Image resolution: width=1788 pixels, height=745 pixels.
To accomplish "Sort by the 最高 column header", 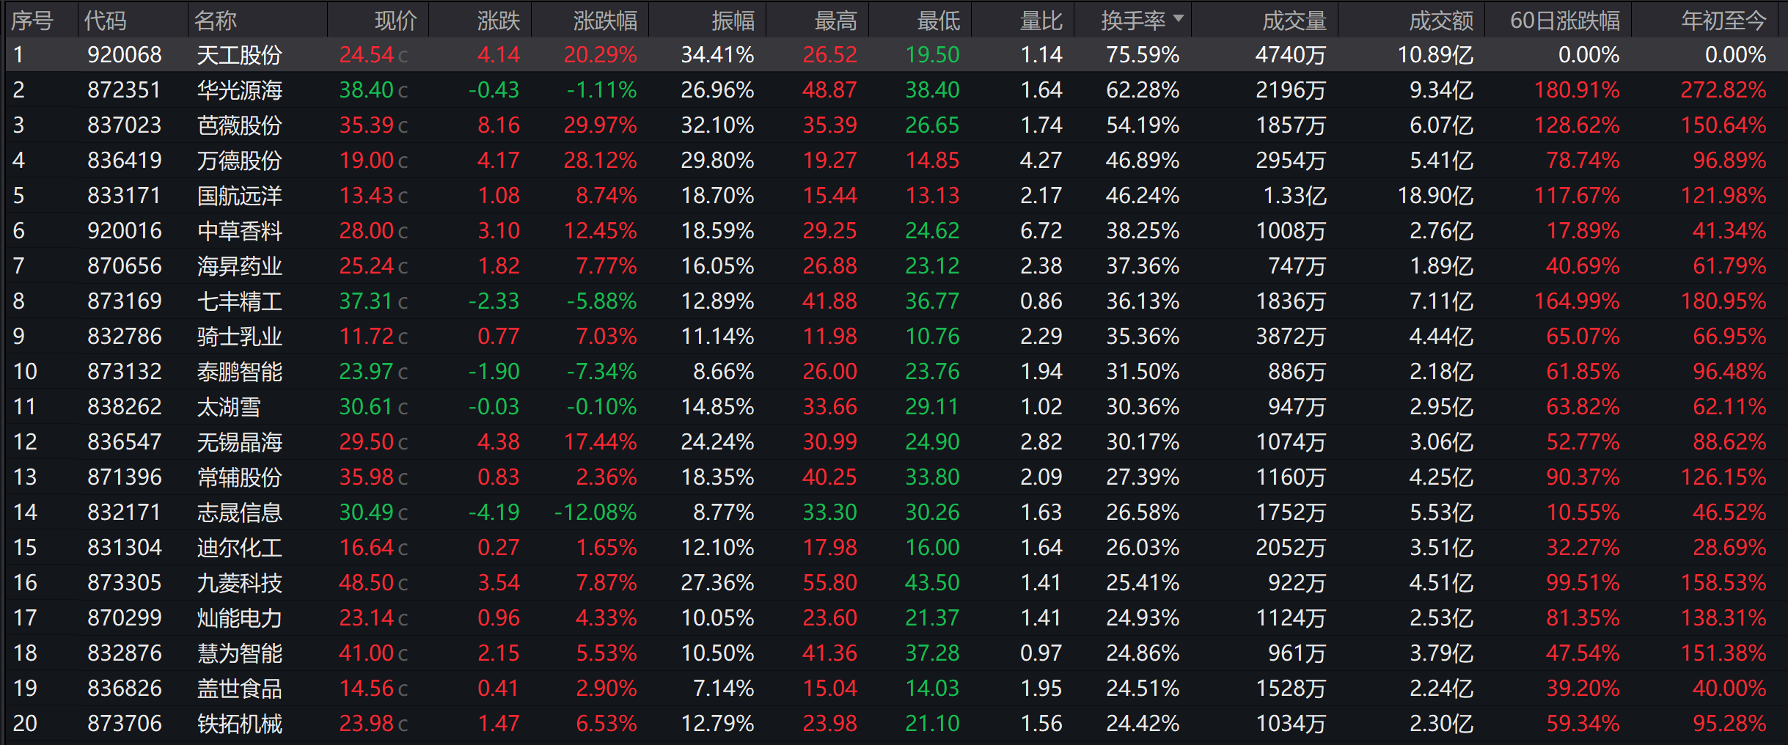I will tap(835, 21).
